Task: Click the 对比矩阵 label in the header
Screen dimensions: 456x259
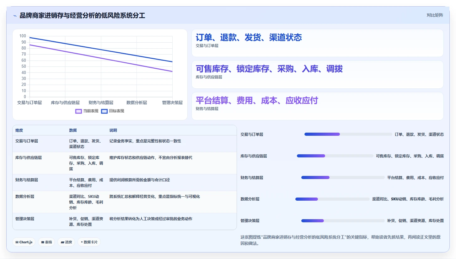Action: coord(435,15)
